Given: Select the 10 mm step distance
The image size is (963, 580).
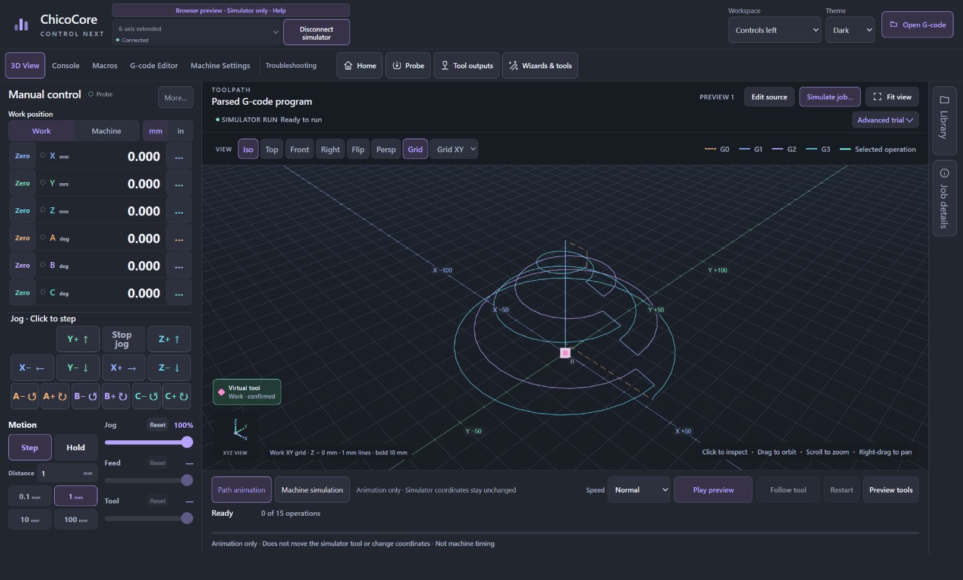Looking at the screenshot, I should [x=30, y=519].
